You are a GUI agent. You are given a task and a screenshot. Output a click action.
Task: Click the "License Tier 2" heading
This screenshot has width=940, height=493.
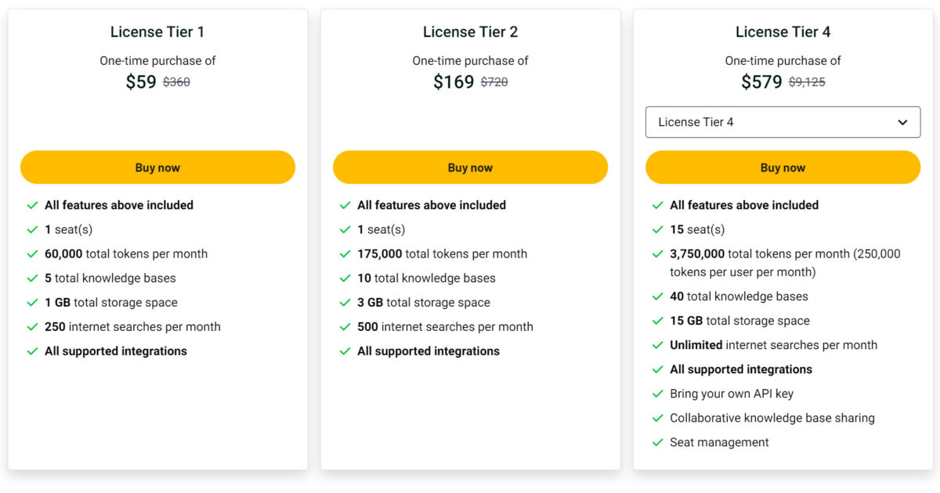(470, 32)
